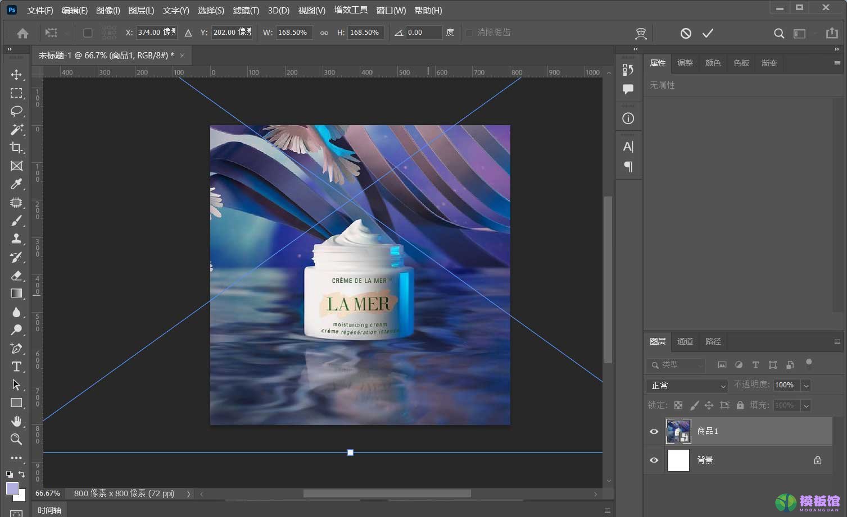The height and width of the screenshot is (517, 847).
Task: Select the Magic Wand tool
Action: pyautogui.click(x=16, y=129)
